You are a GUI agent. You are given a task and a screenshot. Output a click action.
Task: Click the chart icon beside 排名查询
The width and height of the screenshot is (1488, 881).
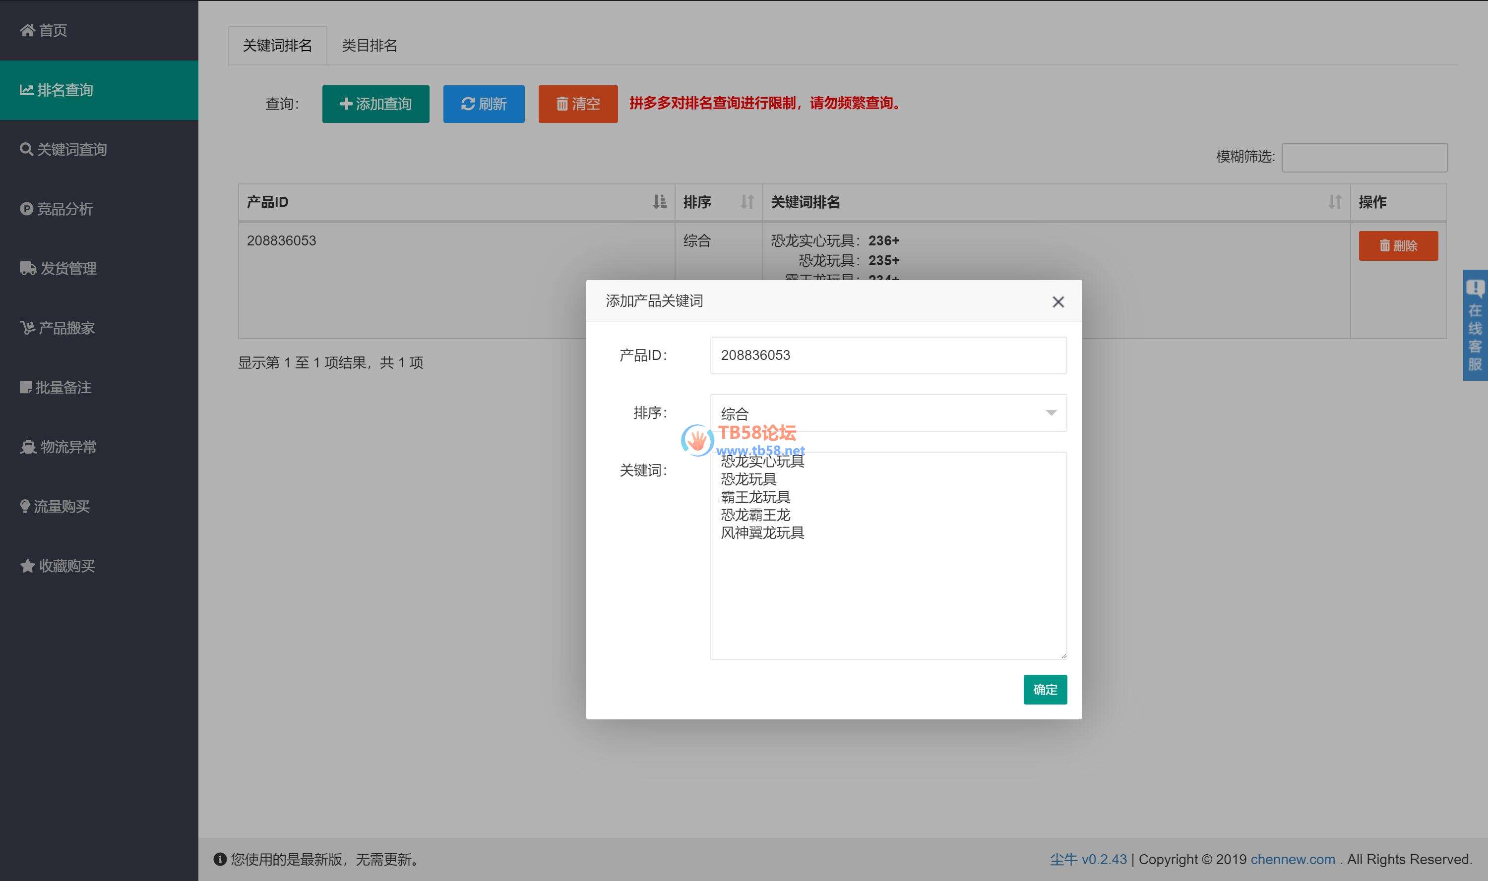pyautogui.click(x=26, y=90)
